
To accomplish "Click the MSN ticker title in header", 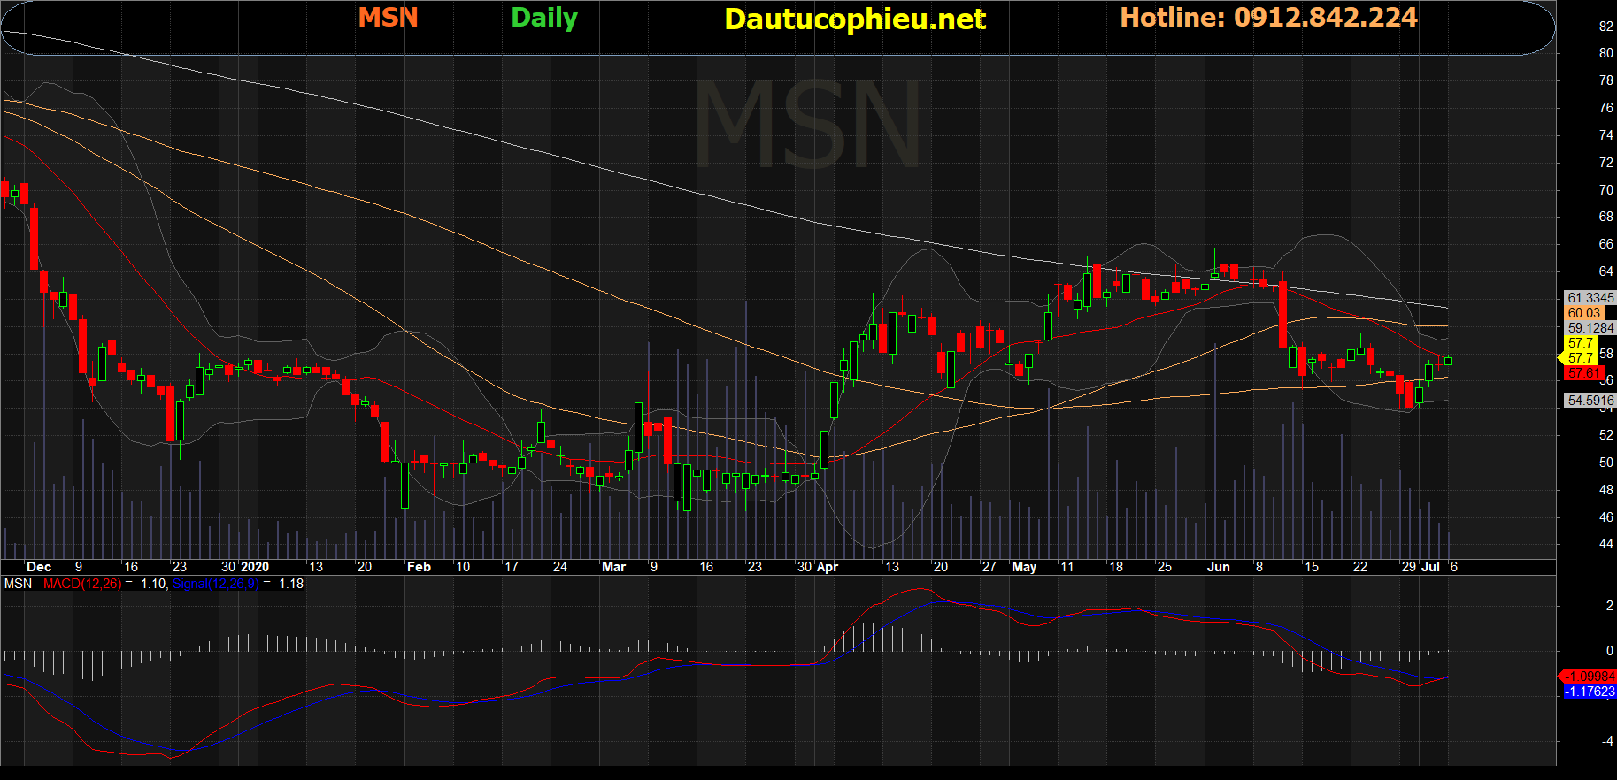I will pyautogui.click(x=388, y=18).
